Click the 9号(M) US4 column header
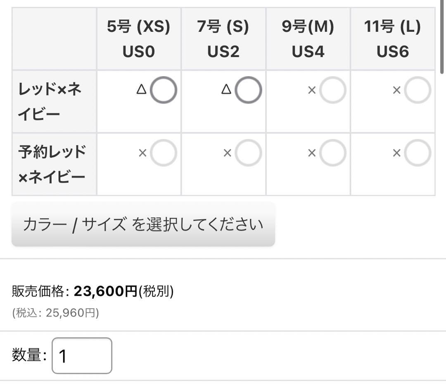 click(308, 39)
